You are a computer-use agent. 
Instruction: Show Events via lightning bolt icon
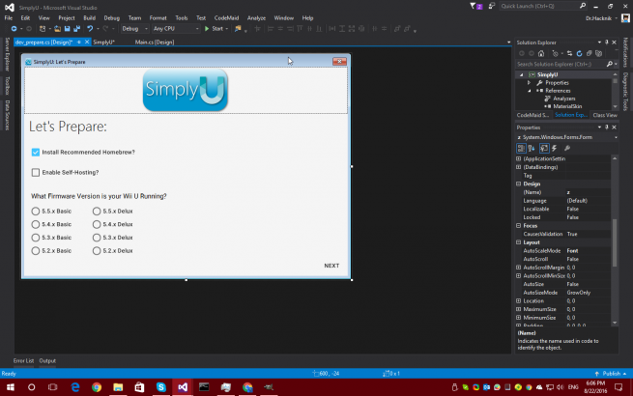point(555,148)
